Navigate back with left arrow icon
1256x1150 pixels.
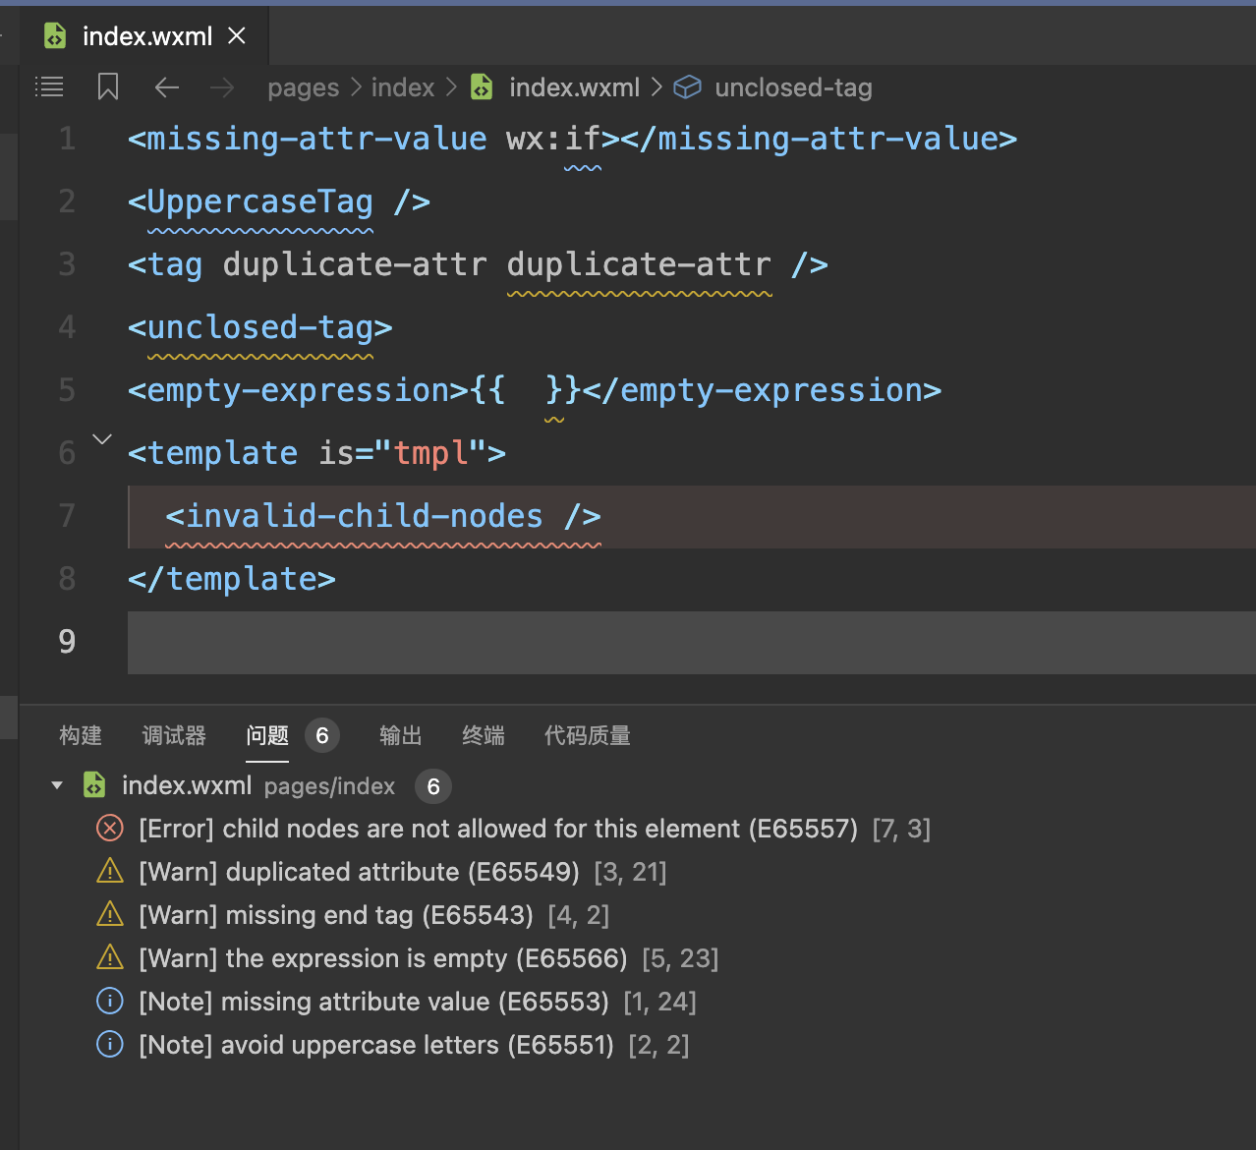[x=167, y=87]
